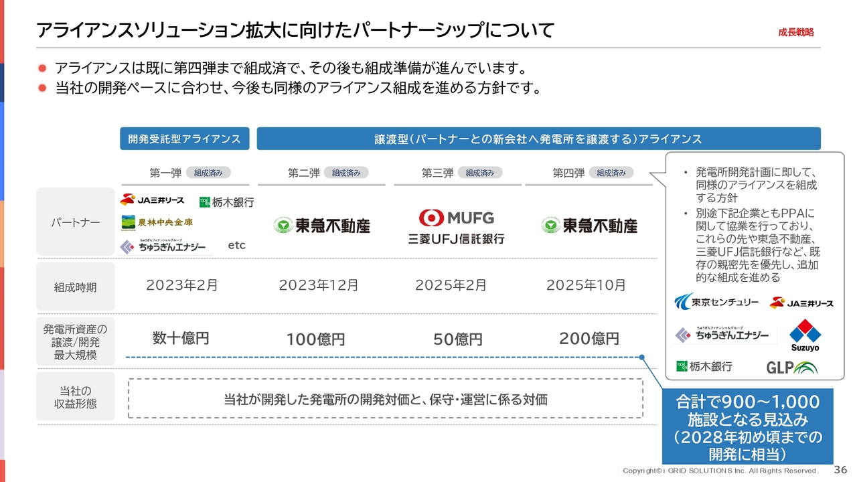Click the date 2025年10月
Viewport: 857px width, 482px height.
pos(587,285)
